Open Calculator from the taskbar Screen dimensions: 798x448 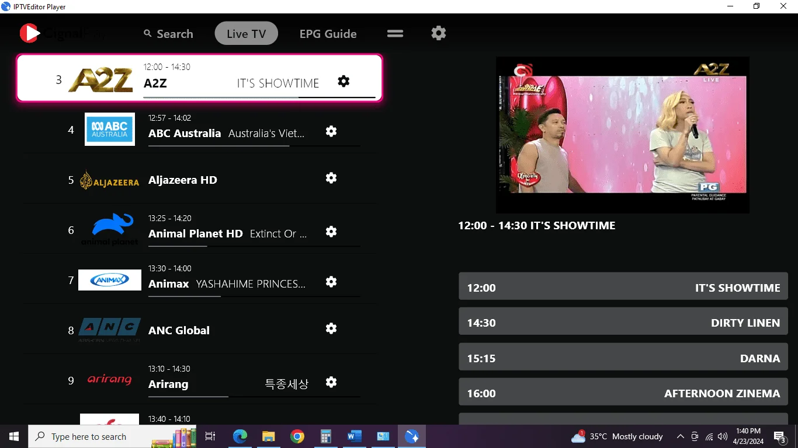(326, 436)
